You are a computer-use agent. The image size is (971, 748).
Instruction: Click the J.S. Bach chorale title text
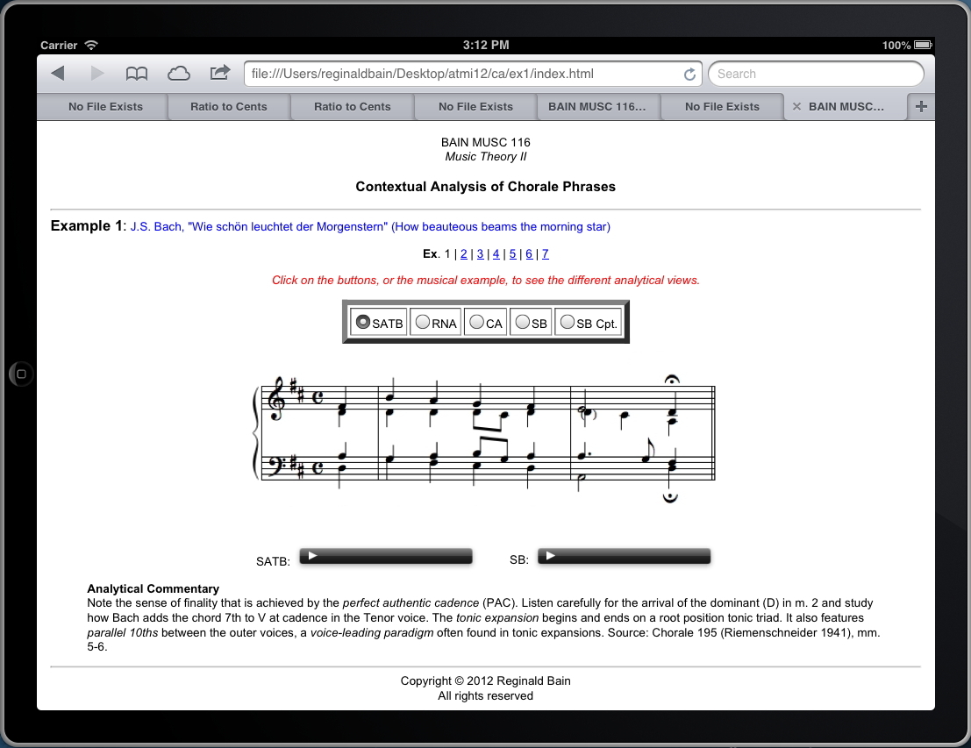[369, 226]
